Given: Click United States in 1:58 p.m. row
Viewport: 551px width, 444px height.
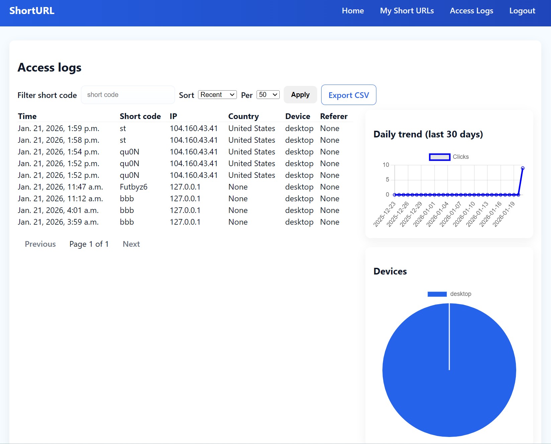Looking at the screenshot, I should coord(252,140).
